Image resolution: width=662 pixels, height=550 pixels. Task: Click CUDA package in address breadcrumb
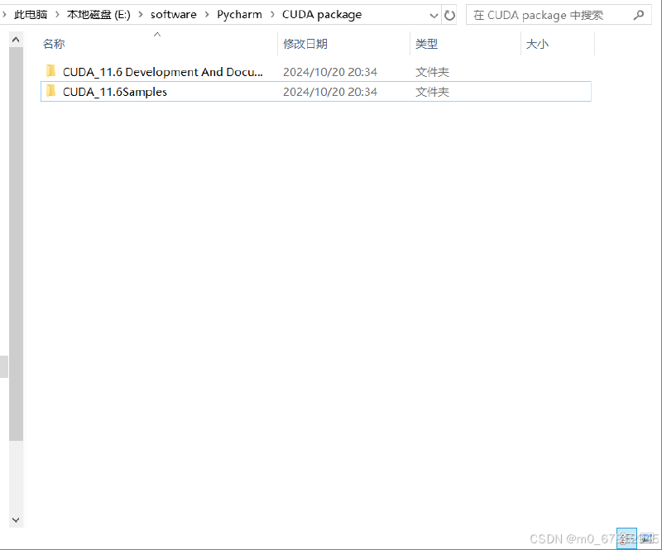coord(322,15)
